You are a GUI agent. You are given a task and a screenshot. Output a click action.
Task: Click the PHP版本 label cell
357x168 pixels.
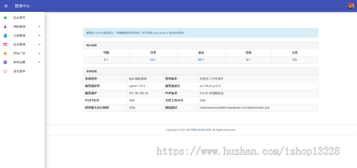(181, 93)
